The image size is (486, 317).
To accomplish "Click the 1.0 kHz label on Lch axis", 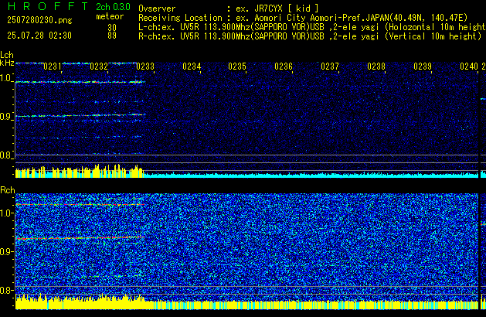I will tap(6, 78).
